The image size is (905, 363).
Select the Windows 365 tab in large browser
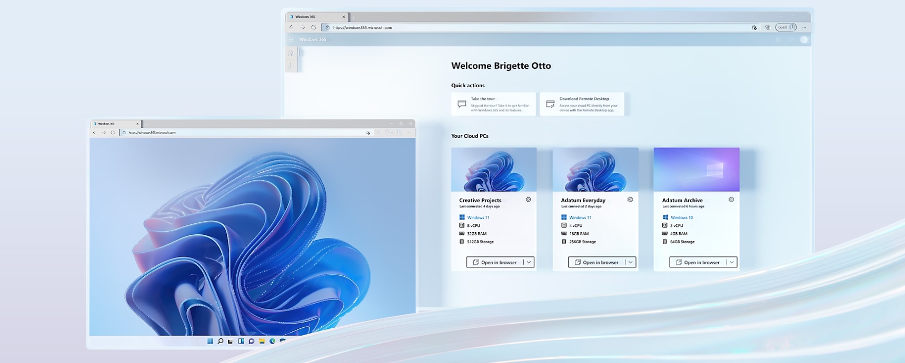pyautogui.click(x=317, y=17)
